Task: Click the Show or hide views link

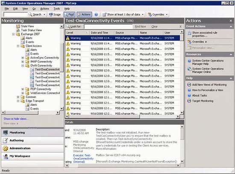Action: click(16, 119)
